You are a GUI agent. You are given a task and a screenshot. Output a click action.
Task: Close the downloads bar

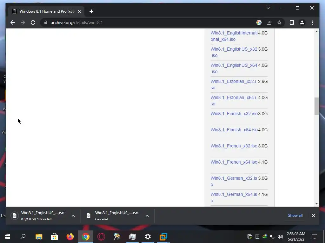[313, 215]
